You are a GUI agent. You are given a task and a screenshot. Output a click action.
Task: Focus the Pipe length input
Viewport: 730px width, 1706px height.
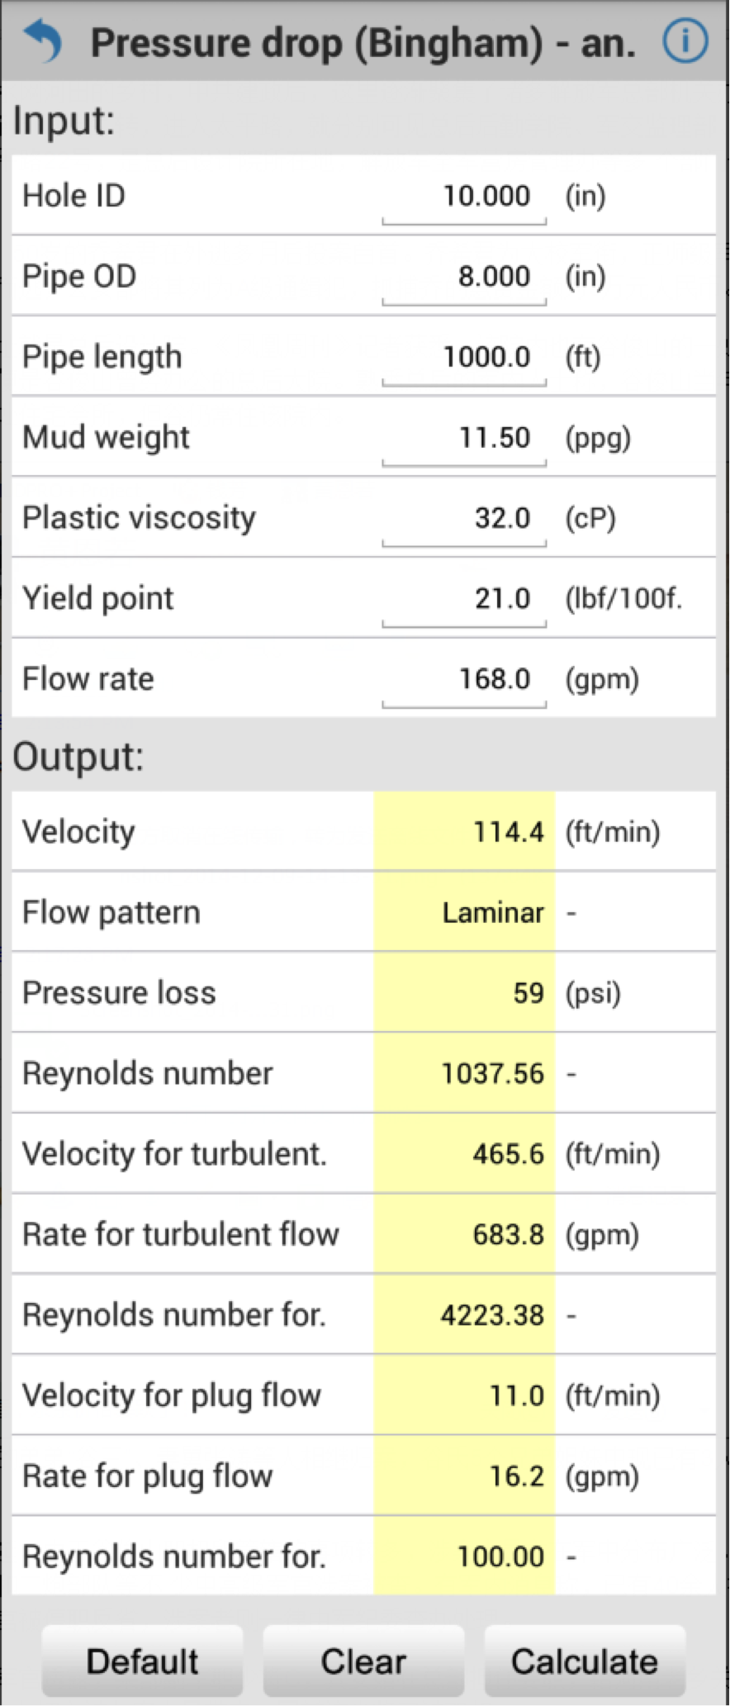464,358
